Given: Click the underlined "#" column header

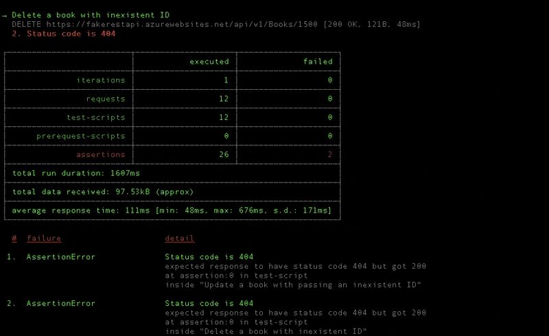Looking at the screenshot, I should point(14,239).
